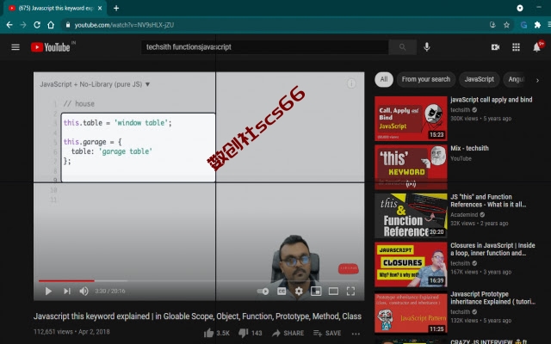This screenshot has width=551, height=344.
Task: Open Mix - techsith thumbnail
Action: [411, 167]
